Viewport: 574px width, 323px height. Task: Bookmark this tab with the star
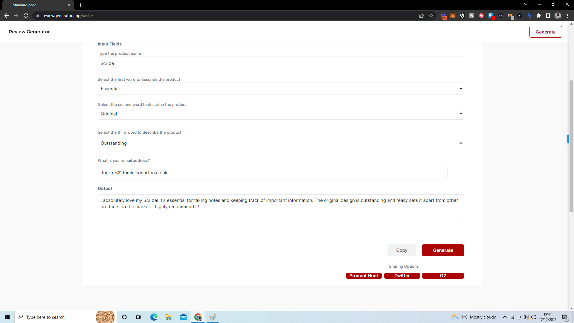coord(431,16)
